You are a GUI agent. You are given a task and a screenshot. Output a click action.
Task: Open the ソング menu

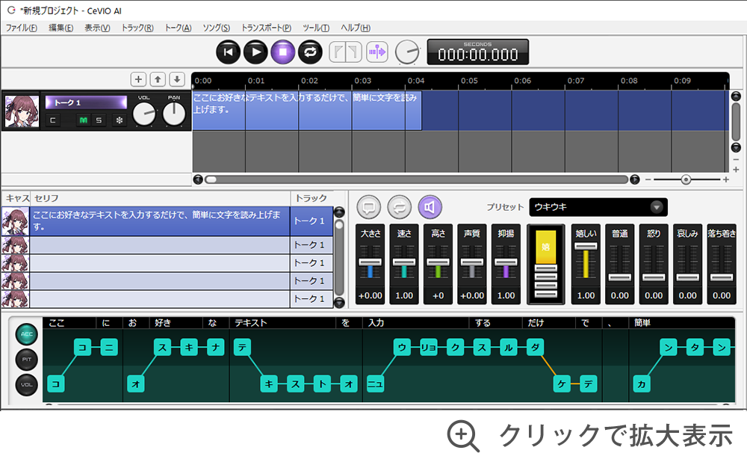[x=217, y=28]
